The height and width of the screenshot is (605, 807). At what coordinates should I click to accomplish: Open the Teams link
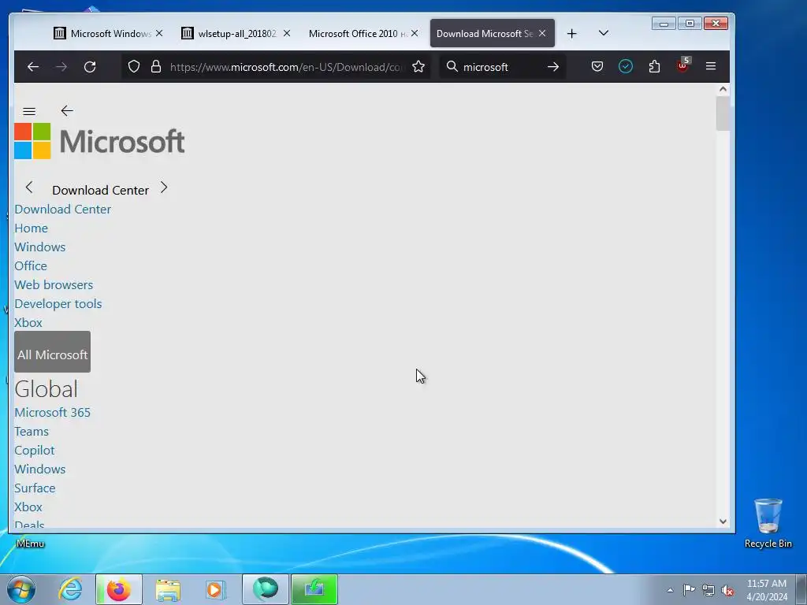pos(32,432)
